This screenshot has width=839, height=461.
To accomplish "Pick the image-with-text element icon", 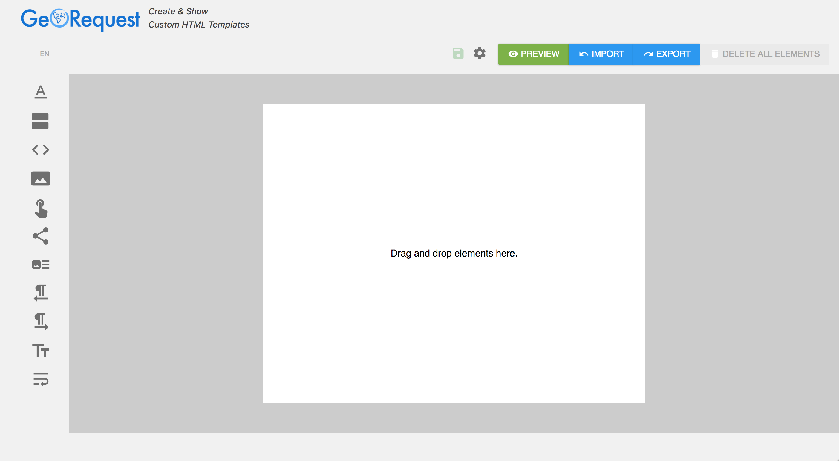I will click(x=40, y=265).
